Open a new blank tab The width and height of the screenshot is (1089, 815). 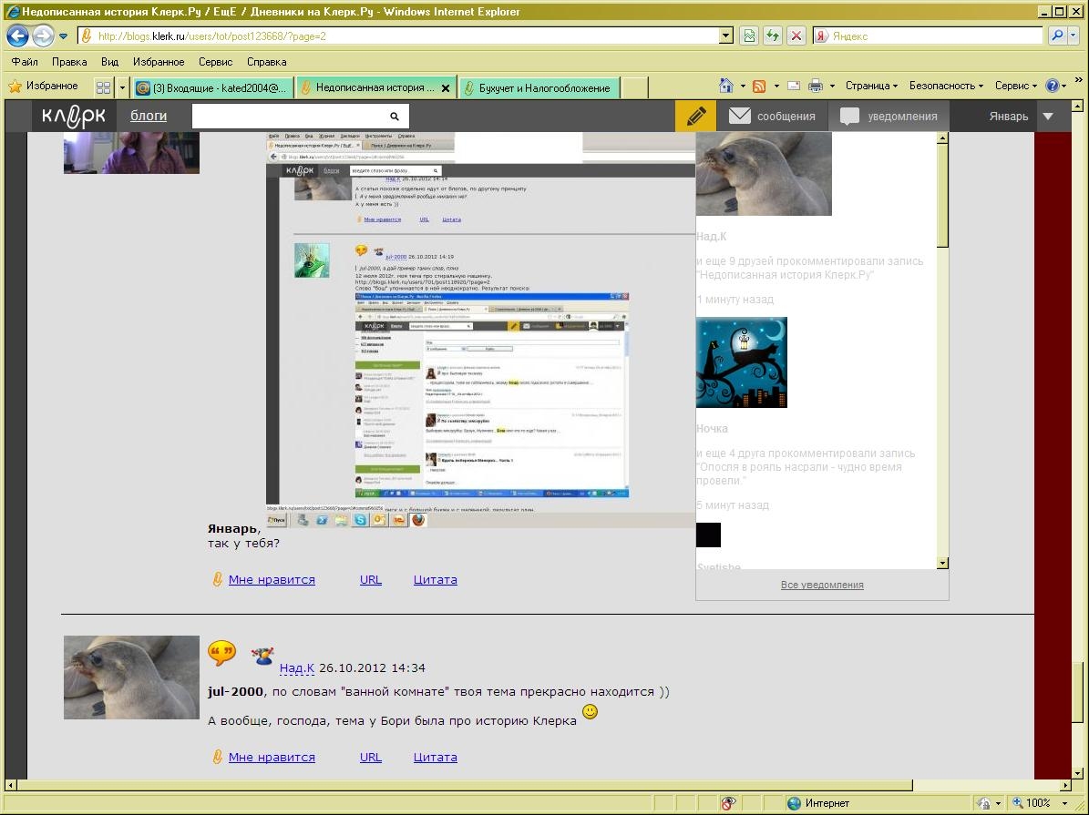click(x=634, y=87)
